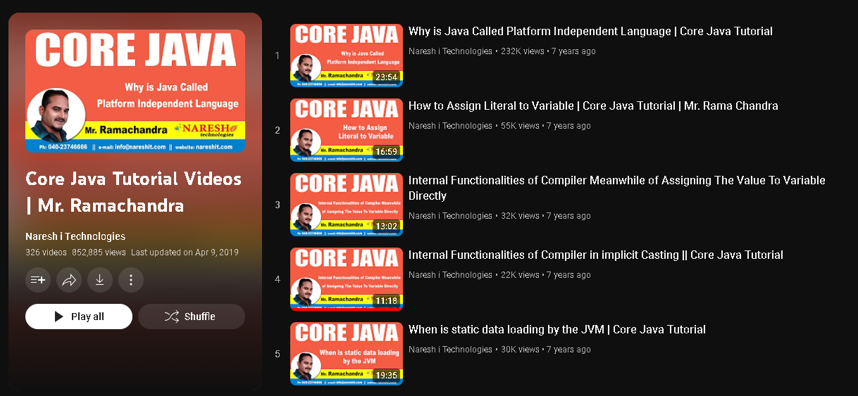Image resolution: width=858 pixels, height=396 pixels.
Task: Click 'Last updated on Apr 9, 2019' text
Action: 185,253
